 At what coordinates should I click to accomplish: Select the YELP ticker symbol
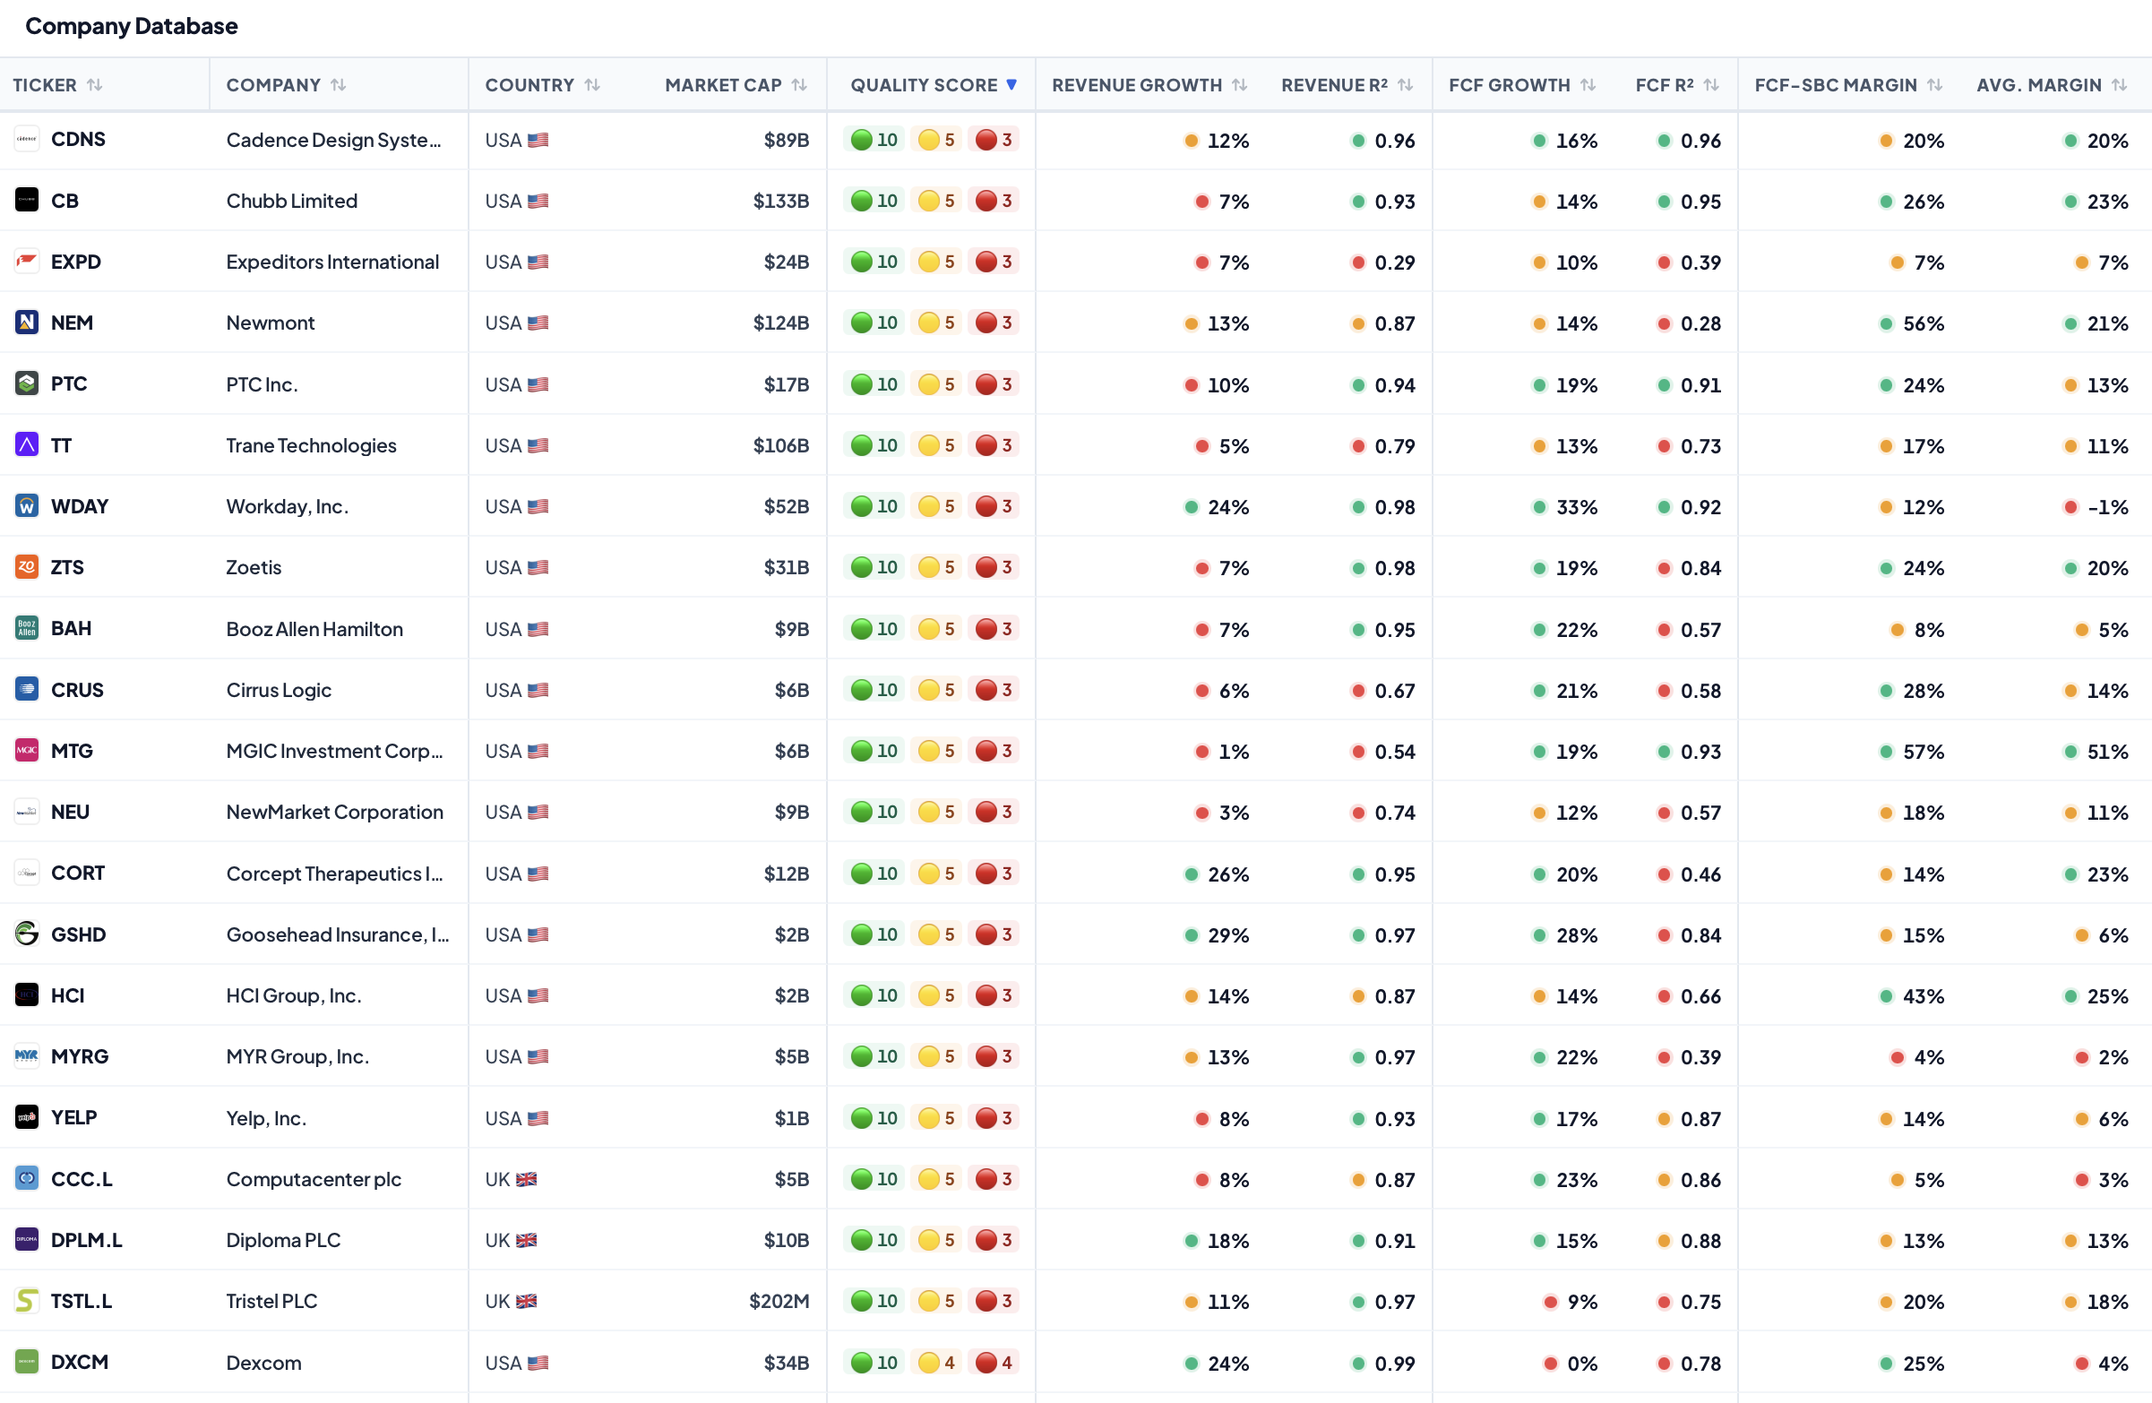point(74,1117)
